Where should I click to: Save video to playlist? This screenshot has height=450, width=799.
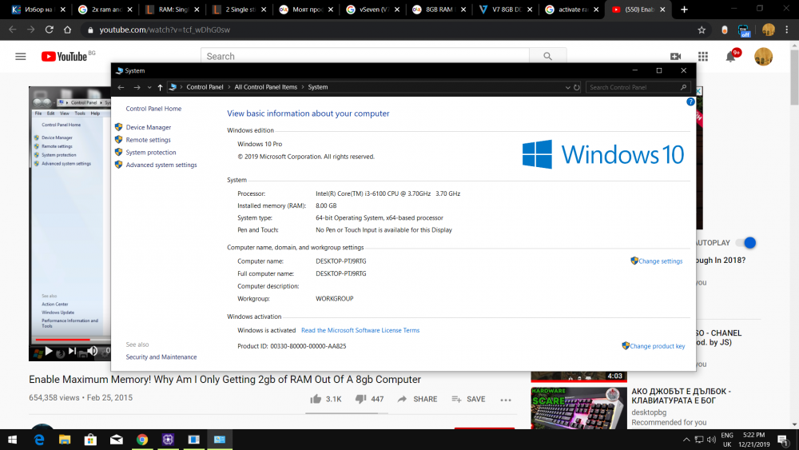pyautogui.click(x=468, y=399)
